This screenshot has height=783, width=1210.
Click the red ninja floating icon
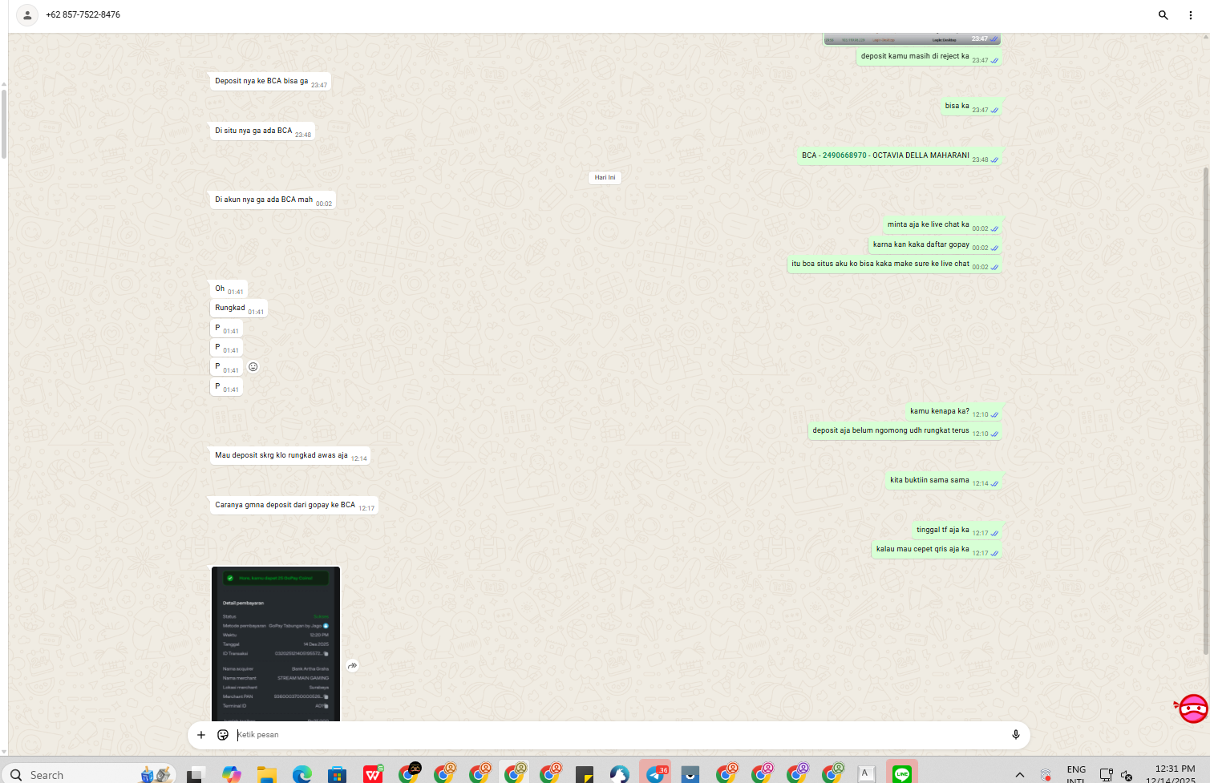(1192, 708)
